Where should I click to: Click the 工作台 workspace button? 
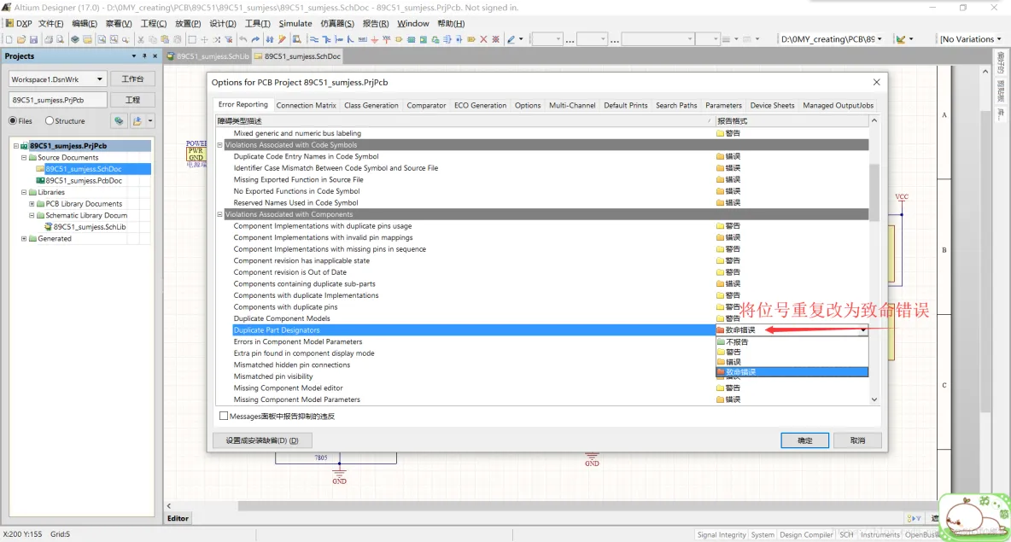(x=133, y=79)
